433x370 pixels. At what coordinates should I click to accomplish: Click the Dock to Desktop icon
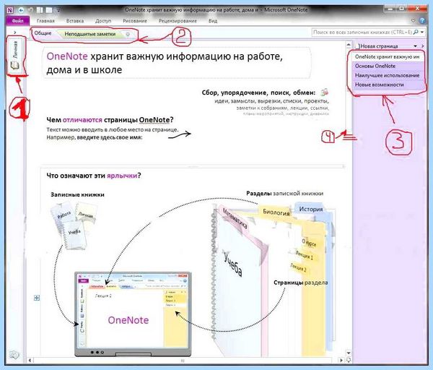coord(40,10)
